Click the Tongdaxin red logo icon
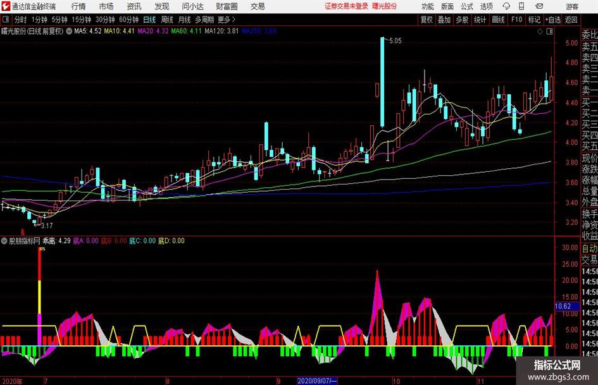The width and height of the screenshot is (598, 385). pyautogui.click(x=5, y=6)
